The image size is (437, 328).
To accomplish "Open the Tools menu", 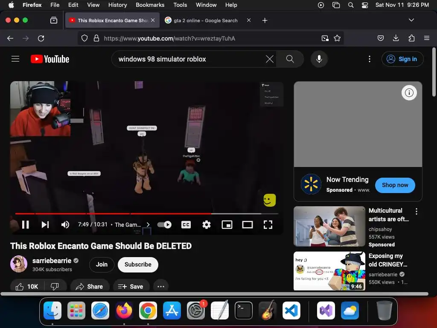I will pos(180,5).
